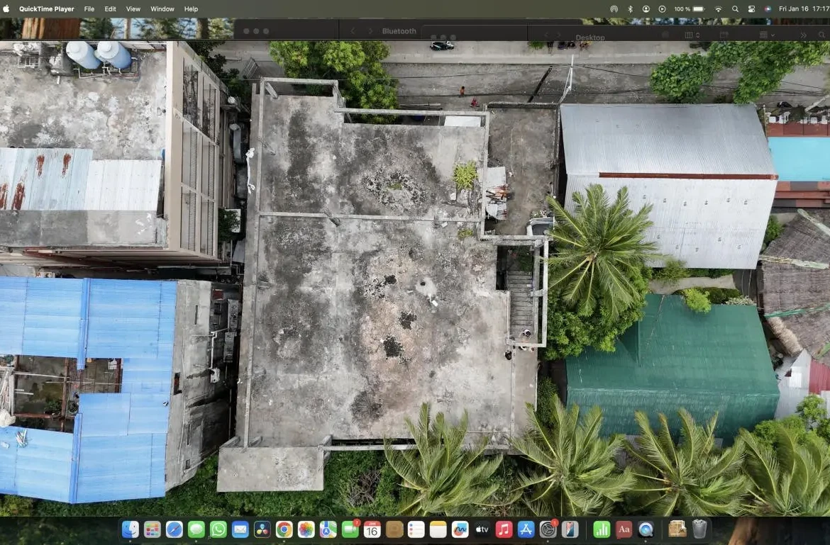This screenshot has width=830, height=545.
Task: Open Wi-Fi status menu
Action: [x=718, y=9]
